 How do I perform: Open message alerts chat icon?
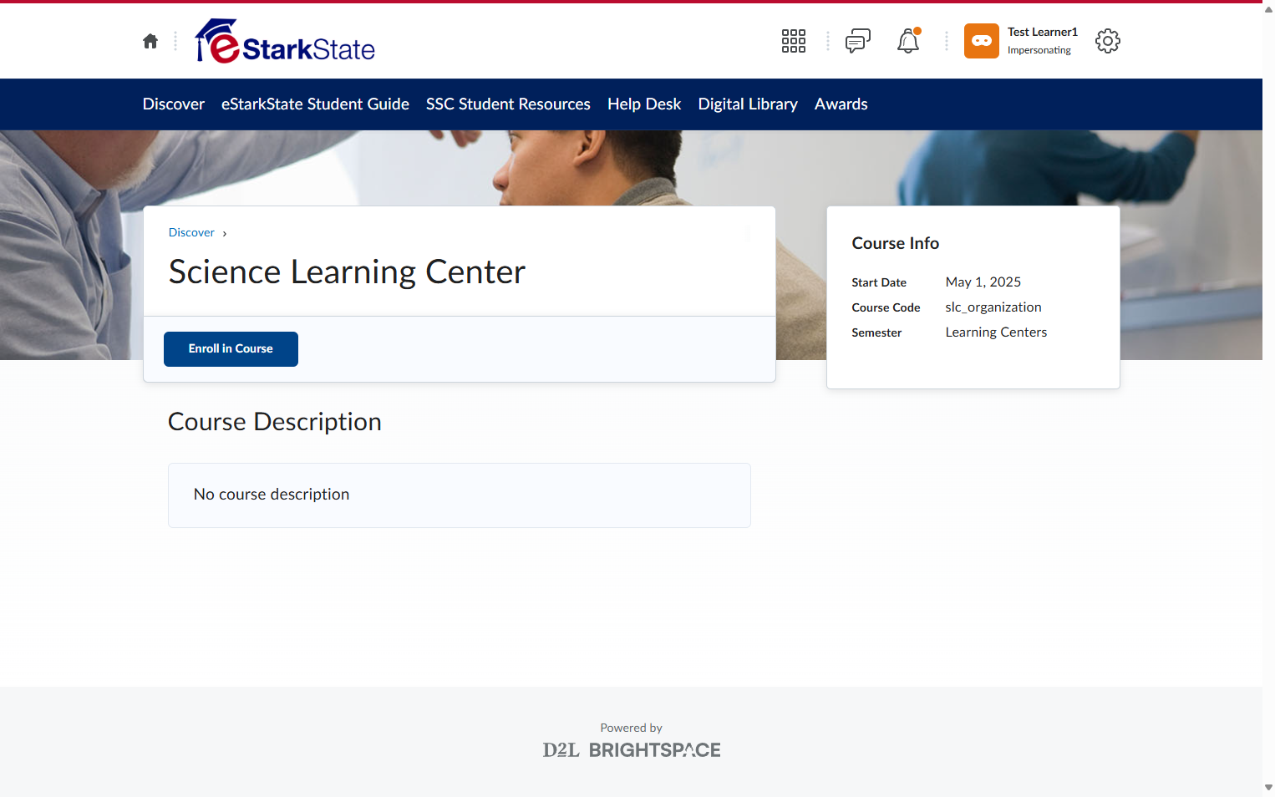857,41
